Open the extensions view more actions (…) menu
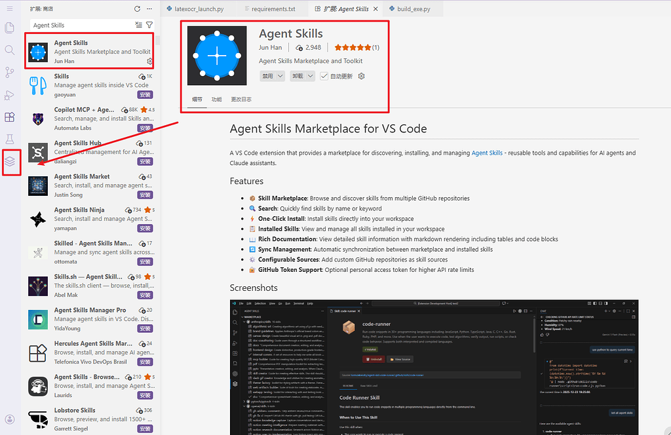The height and width of the screenshot is (435, 671). tap(149, 9)
